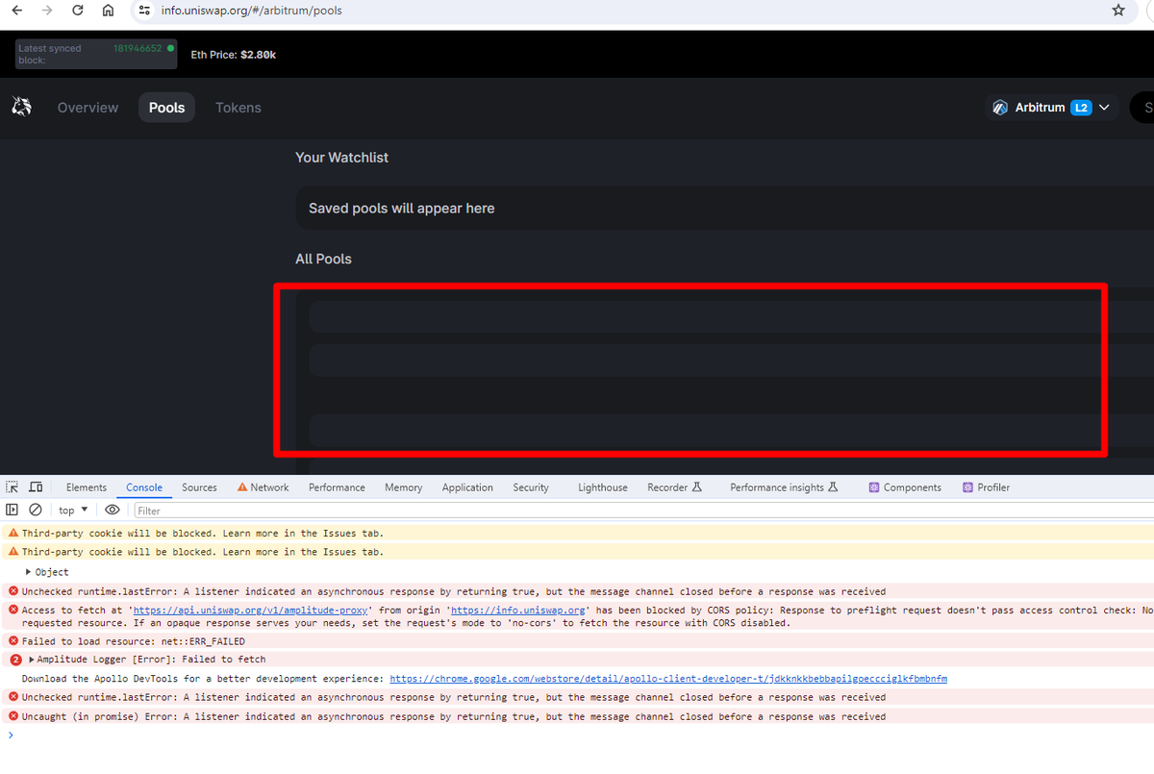Click the 'Uncaught (in promise) Error' message

[454, 716]
